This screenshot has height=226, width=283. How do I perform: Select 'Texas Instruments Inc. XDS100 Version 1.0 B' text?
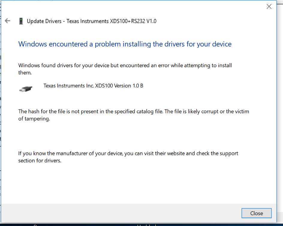point(93,86)
